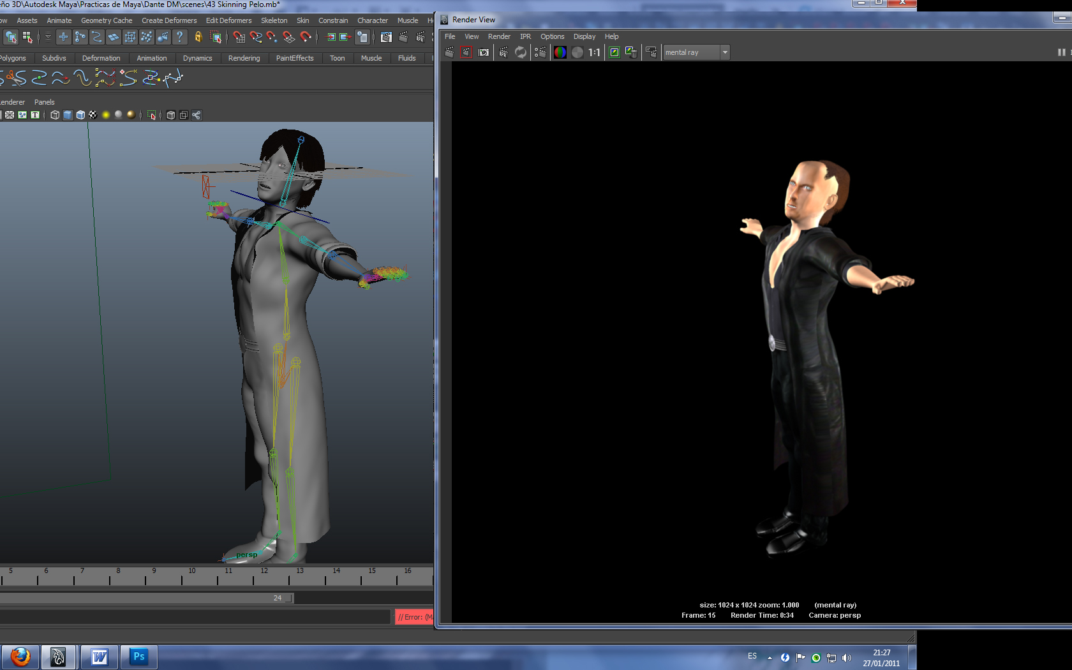Switch to the Deformation shelf tab

point(101,58)
